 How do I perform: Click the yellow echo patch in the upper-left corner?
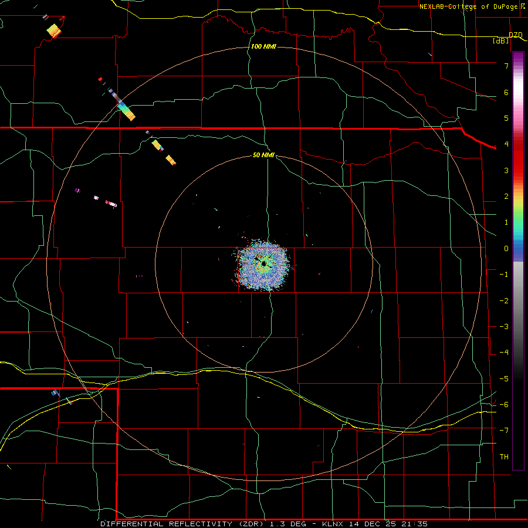(54, 31)
